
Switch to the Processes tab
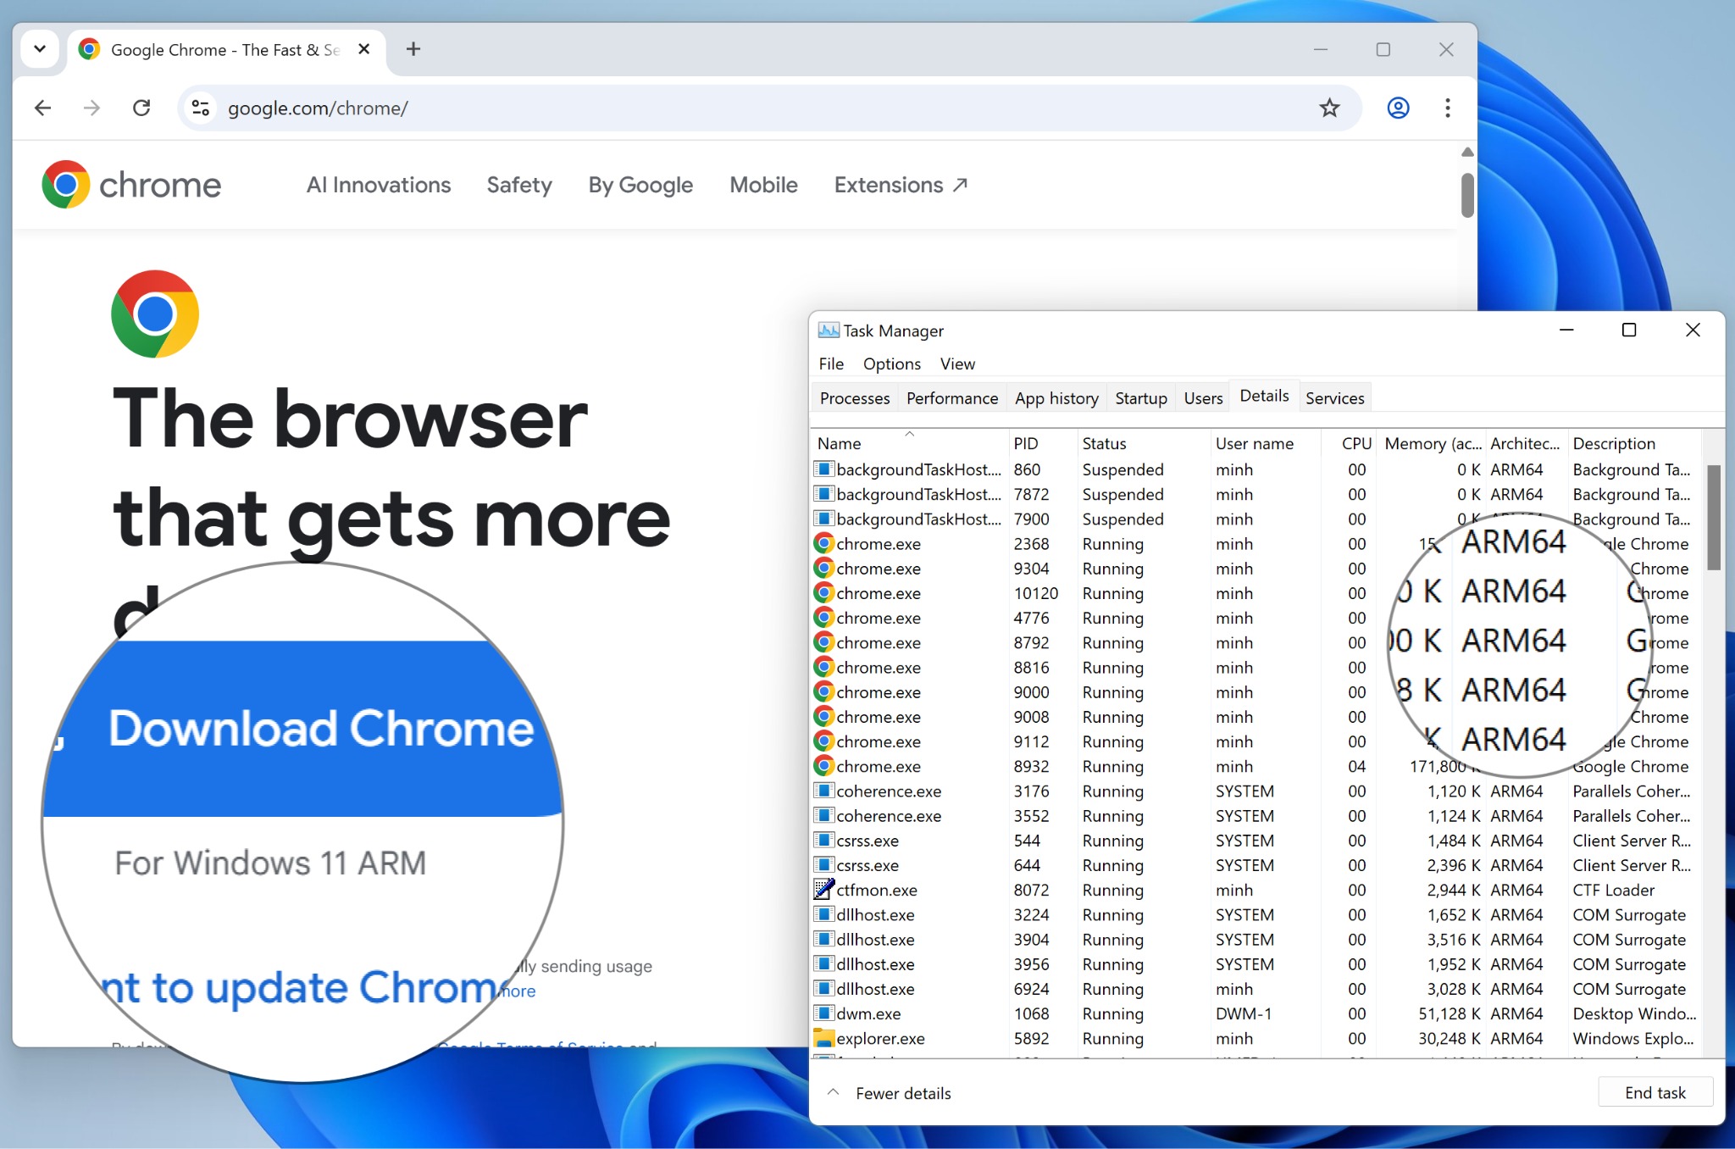pyautogui.click(x=855, y=398)
